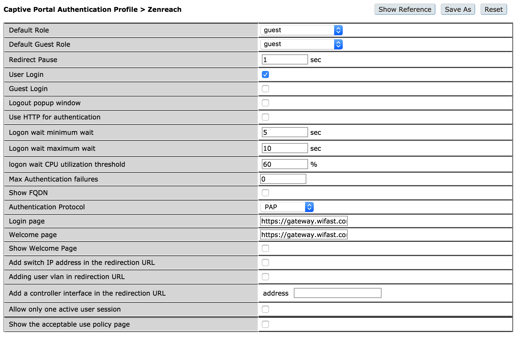Click the Save As button
Screen dimensions: 516x337
[458, 9]
